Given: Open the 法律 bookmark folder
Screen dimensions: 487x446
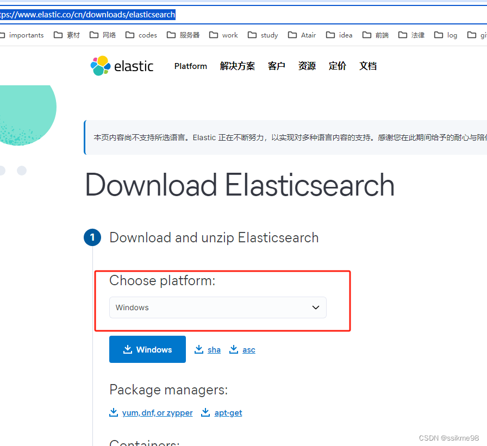Looking at the screenshot, I should 411,35.
